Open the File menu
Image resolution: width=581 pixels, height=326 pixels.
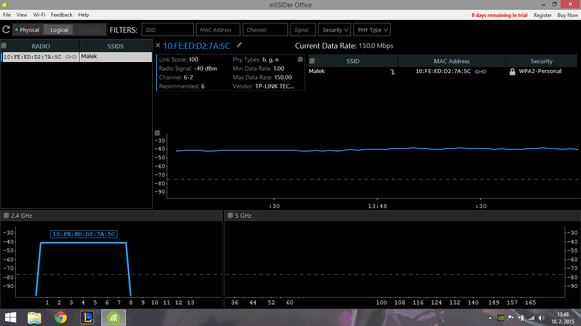[x=7, y=15]
